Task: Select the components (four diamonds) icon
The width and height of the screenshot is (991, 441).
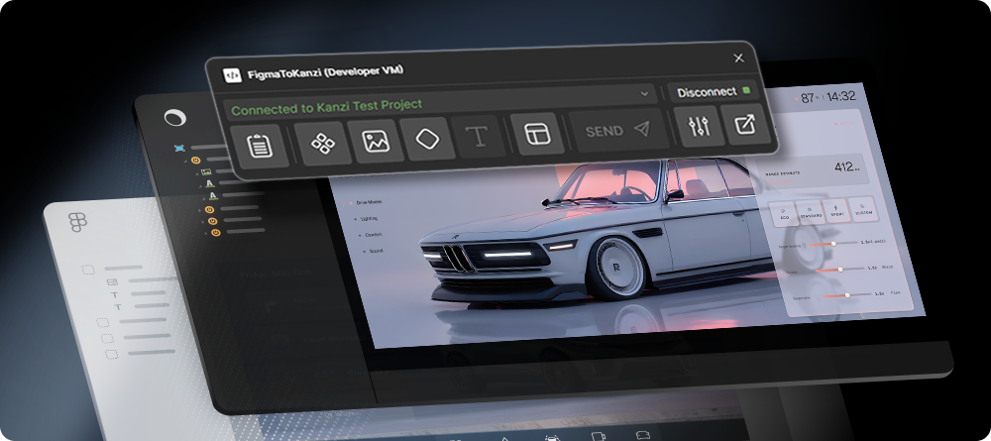Action: pos(323,144)
